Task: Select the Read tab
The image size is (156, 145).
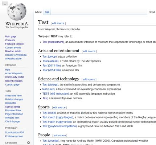Action: 152,12
